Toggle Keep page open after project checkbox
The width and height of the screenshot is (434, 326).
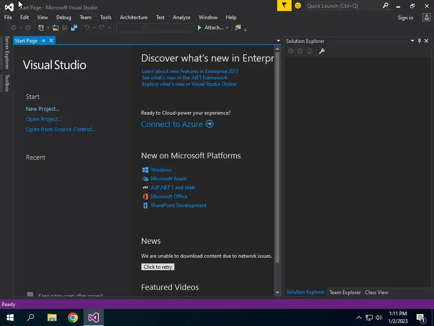point(30,295)
